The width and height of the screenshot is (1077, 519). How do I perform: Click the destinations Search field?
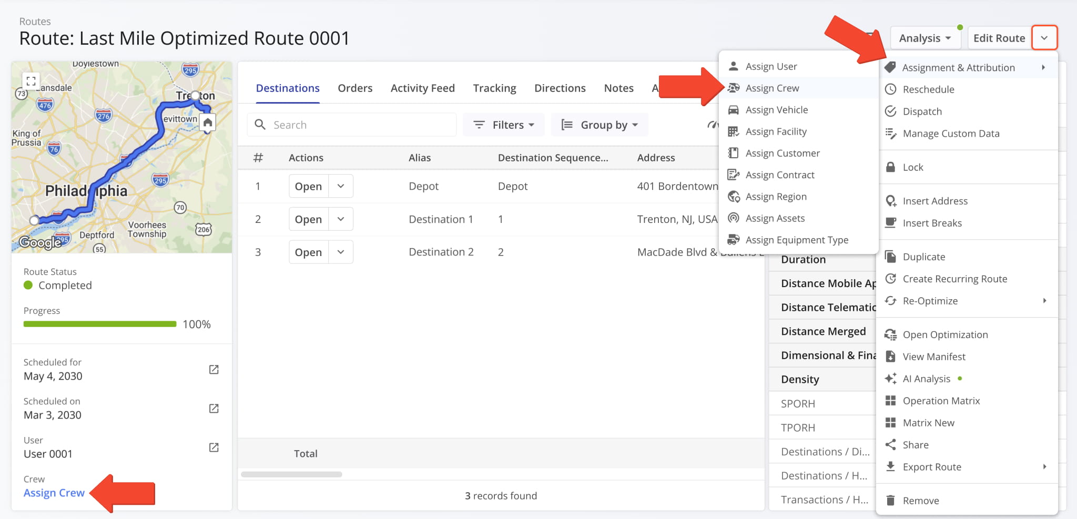coord(352,125)
